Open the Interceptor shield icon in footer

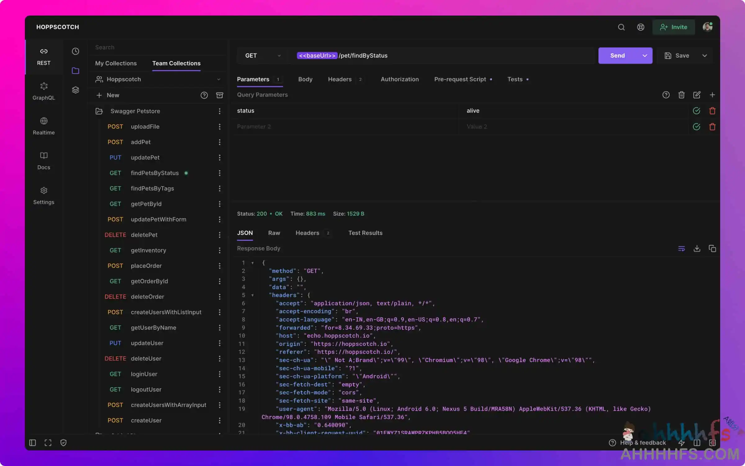point(63,442)
